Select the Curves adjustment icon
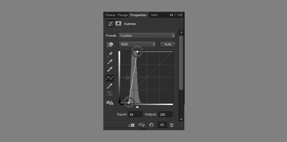This screenshot has height=142, width=287. tap(110, 24)
